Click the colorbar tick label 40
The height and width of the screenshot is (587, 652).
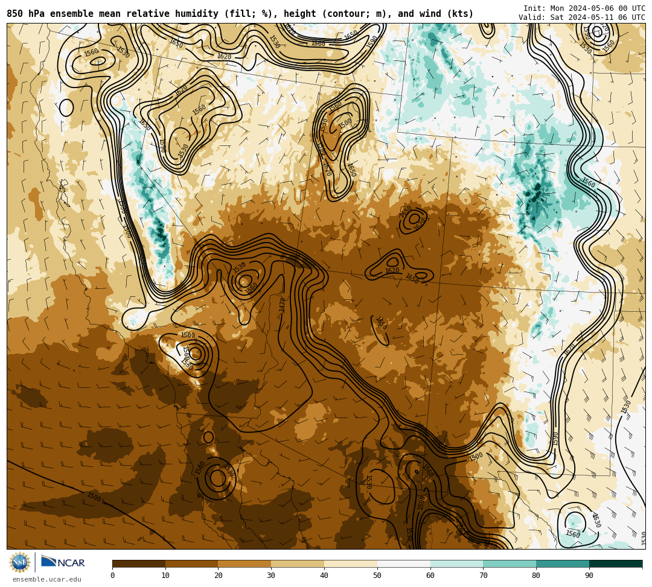pos(324,576)
